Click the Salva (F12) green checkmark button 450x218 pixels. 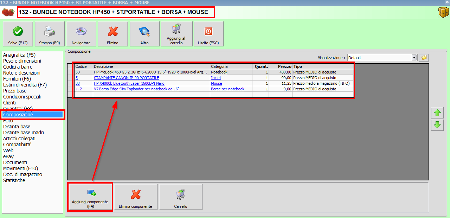[x=18, y=34]
